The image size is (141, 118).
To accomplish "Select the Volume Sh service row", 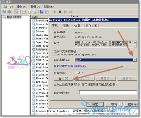I will (40, 96).
